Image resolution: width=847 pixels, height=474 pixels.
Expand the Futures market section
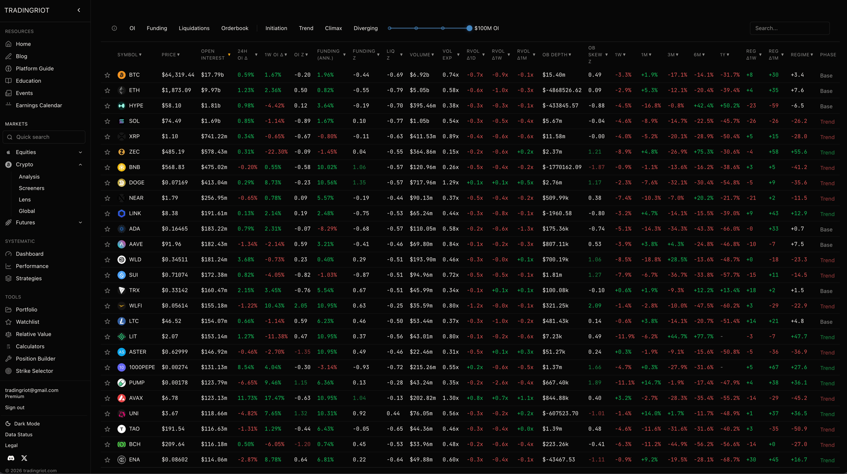(80, 222)
